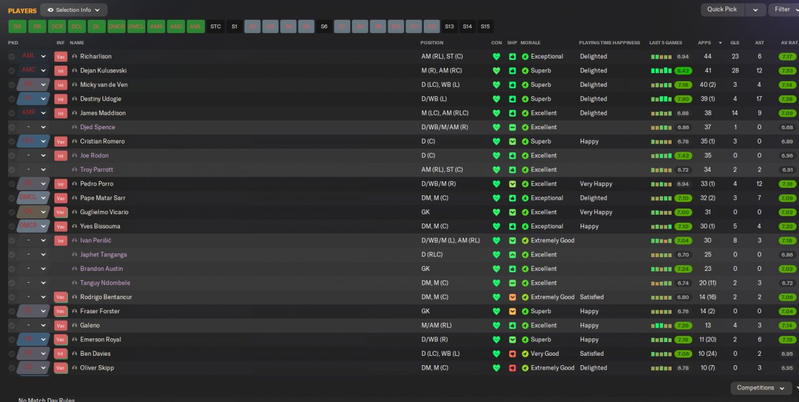Click the player icon beside James Maddison
Screen dimensions: 799x402
pyautogui.click(x=75, y=113)
